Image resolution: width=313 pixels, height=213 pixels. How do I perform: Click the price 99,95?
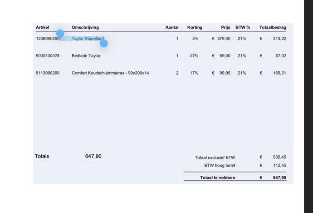[x=225, y=73]
